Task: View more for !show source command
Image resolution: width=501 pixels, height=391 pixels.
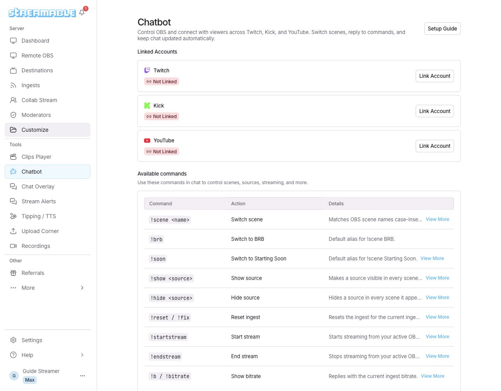Action: pos(438,278)
